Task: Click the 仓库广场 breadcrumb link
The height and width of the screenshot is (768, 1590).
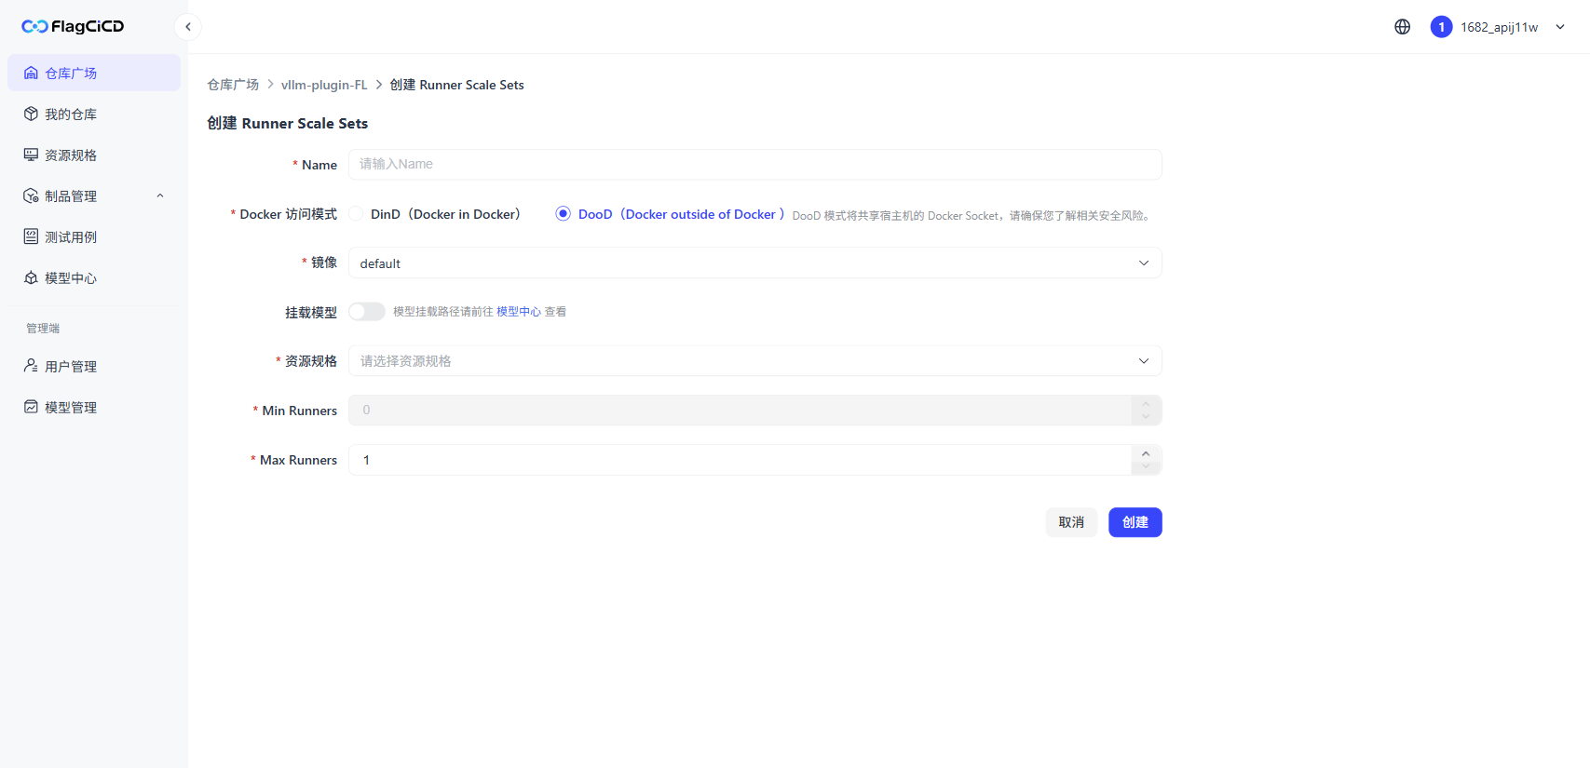Action: (233, 85)
